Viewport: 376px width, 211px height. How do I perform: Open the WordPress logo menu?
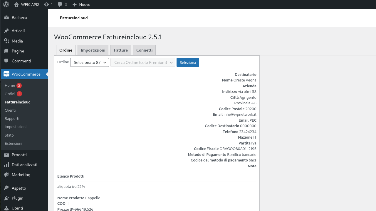tap(6, 4)
